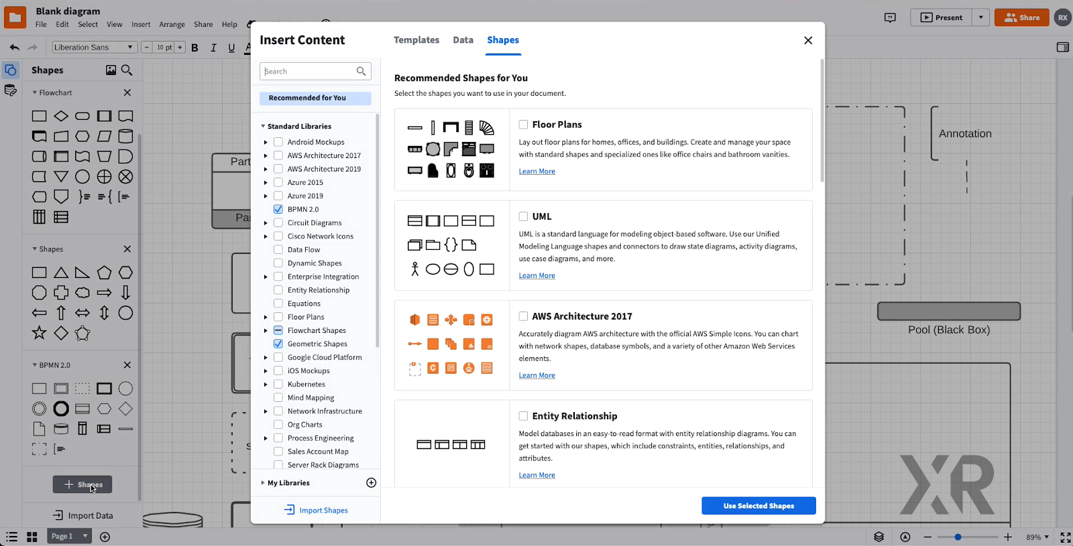
Task: Click the Import Shapes link
Action: pyautogui.click(x=316, y=510)
